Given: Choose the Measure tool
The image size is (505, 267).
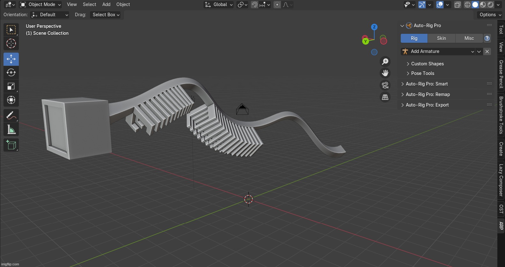Looking at the screenshot, I should [x=11, y=130].
